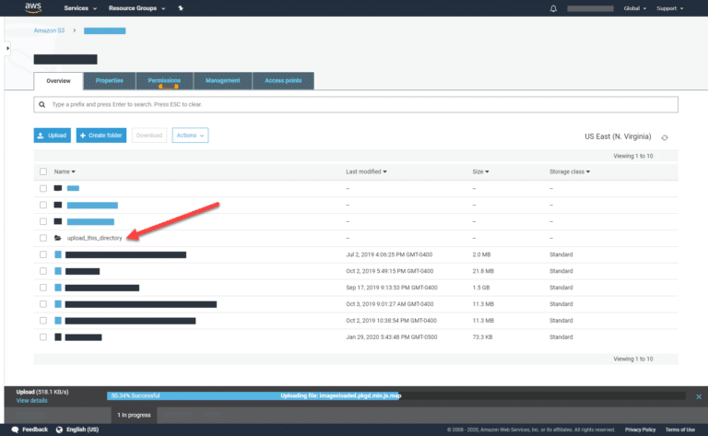Expand the left sidebar arrow
Screen dimensions: 708x436
point(7,48)
